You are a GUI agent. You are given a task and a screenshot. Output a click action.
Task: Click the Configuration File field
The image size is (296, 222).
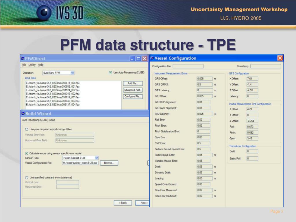188,66
